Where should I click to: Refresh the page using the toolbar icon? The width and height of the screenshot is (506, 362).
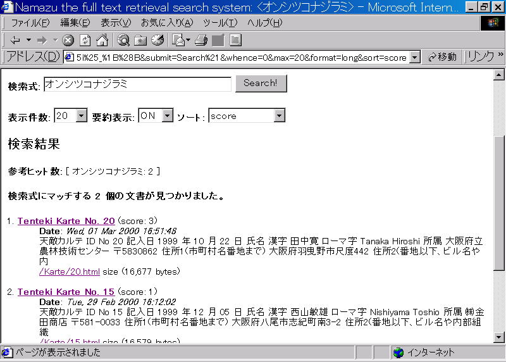(x=85, y=41)
